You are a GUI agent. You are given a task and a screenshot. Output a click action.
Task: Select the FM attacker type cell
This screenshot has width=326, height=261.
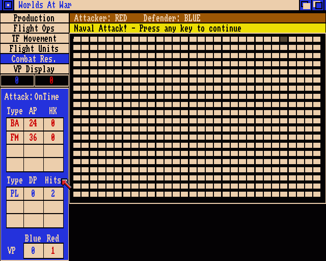(15, 138)
